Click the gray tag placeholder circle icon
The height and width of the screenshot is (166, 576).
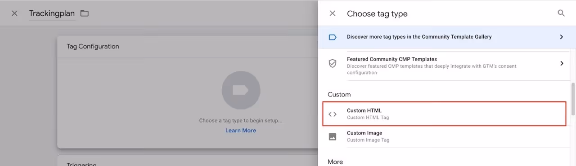click(241, 90)
